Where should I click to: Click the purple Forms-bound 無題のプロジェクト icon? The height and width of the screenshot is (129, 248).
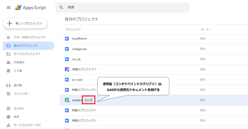[x=67, y=69]
